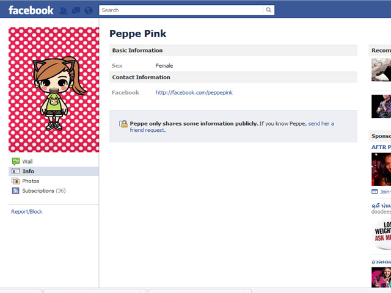
Task: Open messages icon in header
Action: [76, 10]
